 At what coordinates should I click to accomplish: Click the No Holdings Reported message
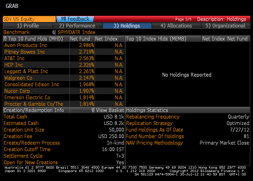click(187, 75)
